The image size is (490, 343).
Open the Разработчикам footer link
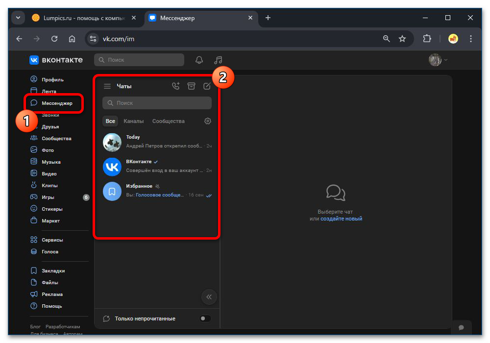coord(63,326)
